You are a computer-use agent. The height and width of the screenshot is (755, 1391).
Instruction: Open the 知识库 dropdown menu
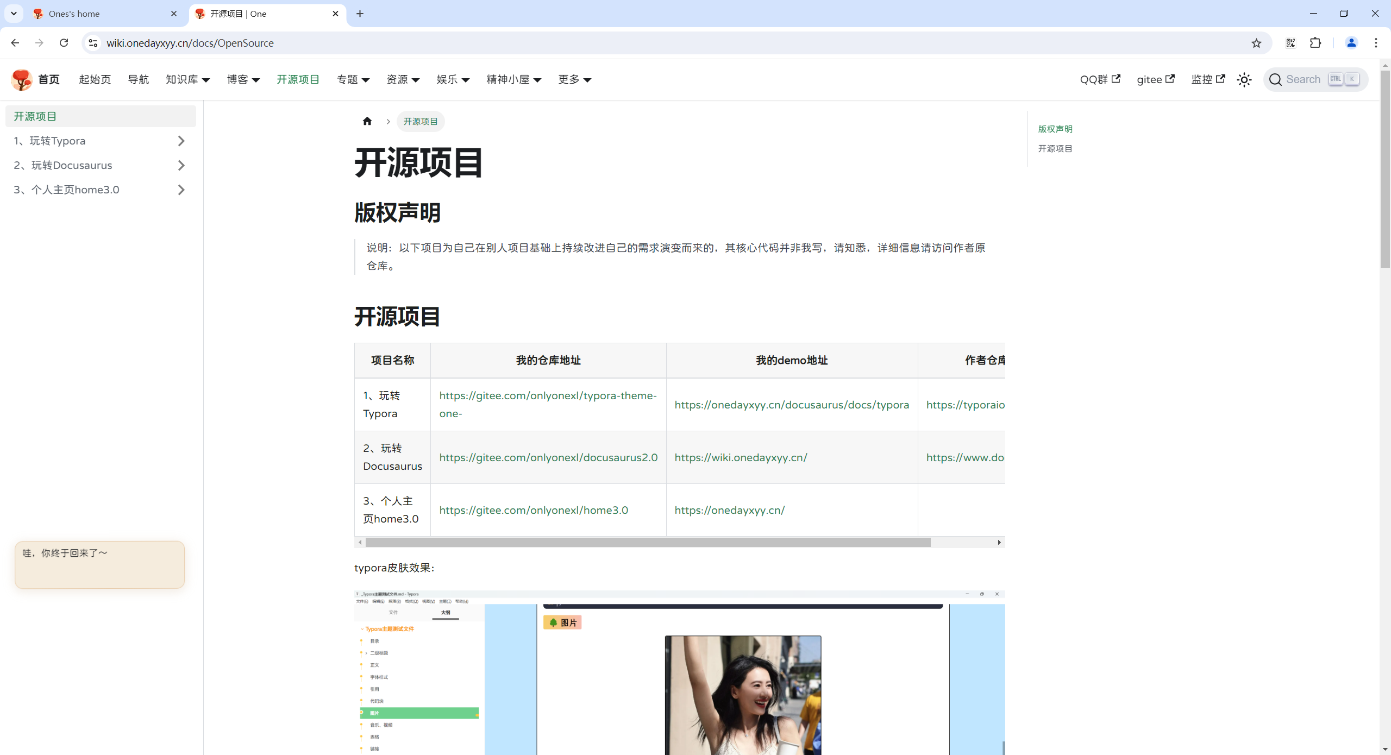coord(187,79)
